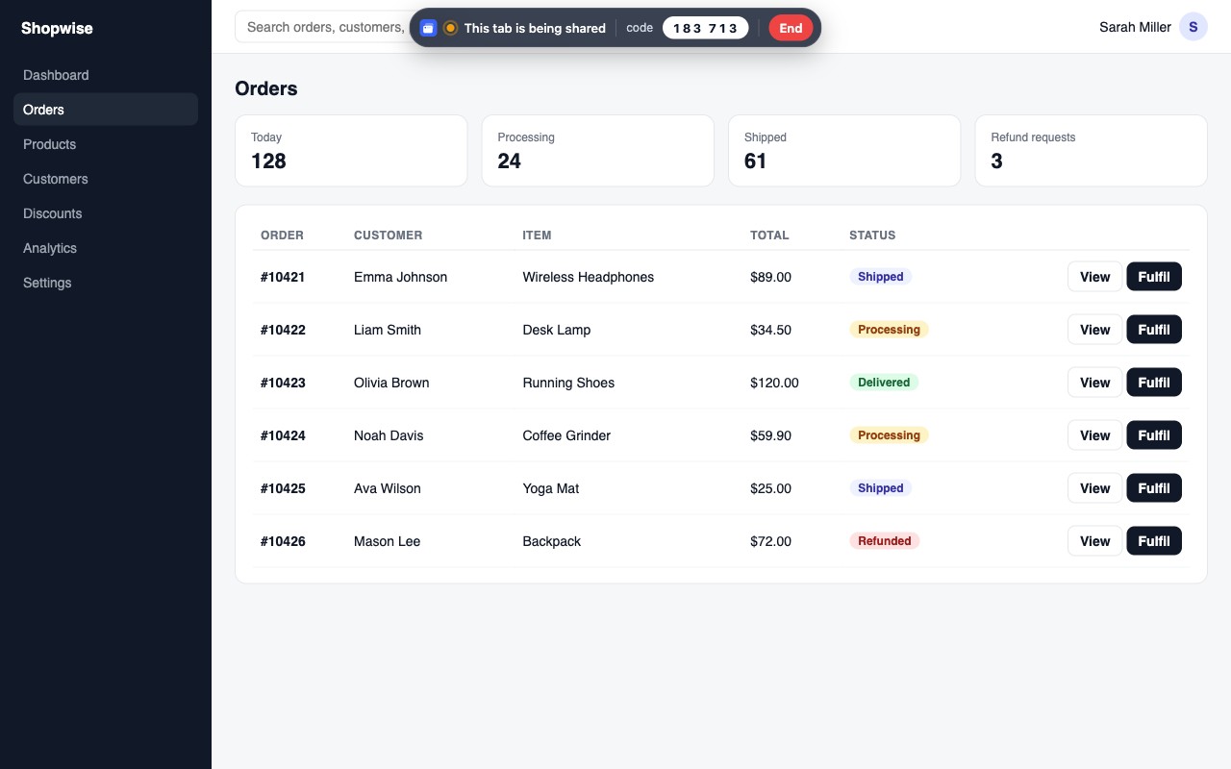View Liam Smith's order #10422
This screenshot has width=1231, height=769.
point(1094,330)
